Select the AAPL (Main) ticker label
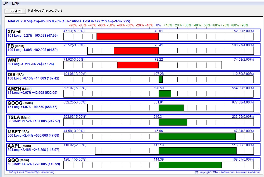 19,146
